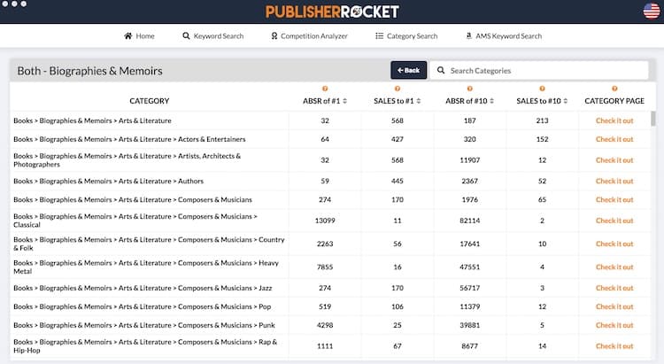Open the Competition Analyzer tab
The image size is (664, 364).
point(308,36)
